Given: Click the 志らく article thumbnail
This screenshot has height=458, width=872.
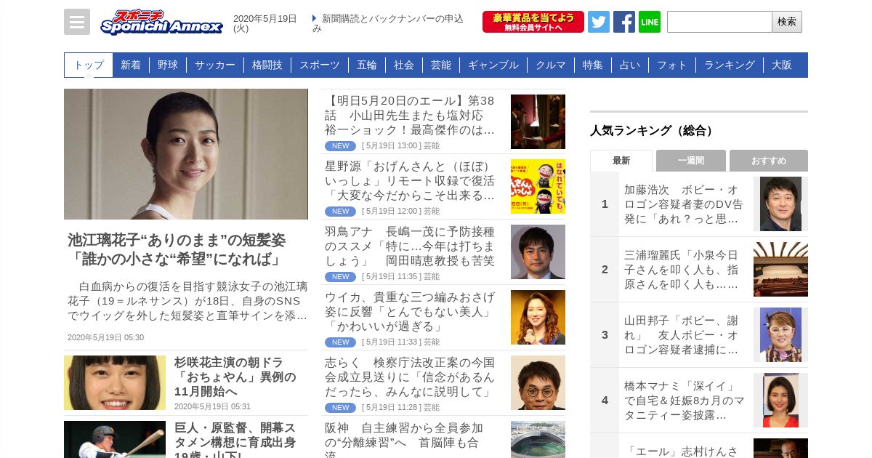Looking at the screenshot, I should point(538,382).
